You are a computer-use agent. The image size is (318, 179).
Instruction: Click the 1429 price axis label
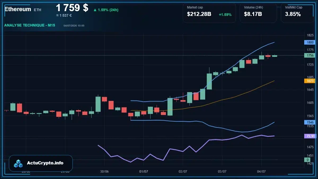tap(310, 164)
